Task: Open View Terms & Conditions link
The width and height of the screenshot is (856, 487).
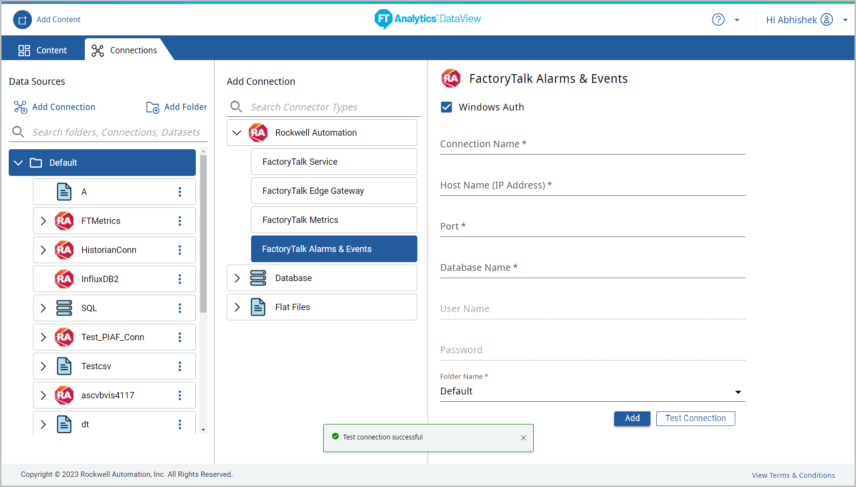Action: pos(793,475)
